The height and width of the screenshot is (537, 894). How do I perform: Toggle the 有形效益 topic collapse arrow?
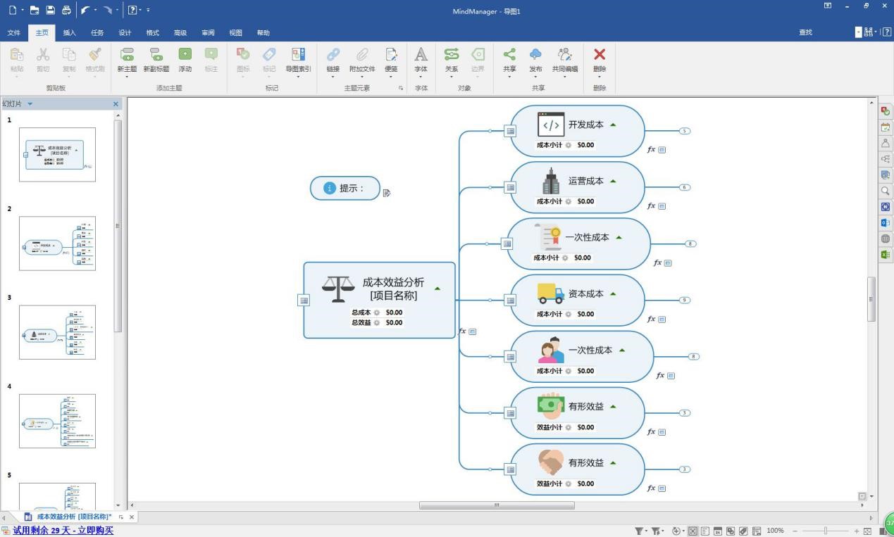[x=612, y=406]
